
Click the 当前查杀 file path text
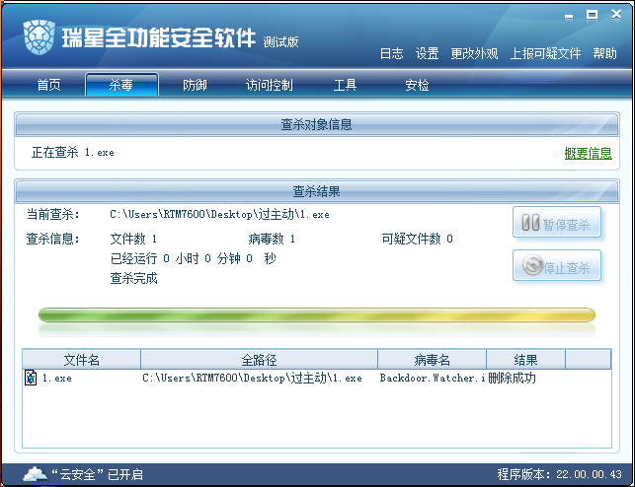tap(219, 214)
